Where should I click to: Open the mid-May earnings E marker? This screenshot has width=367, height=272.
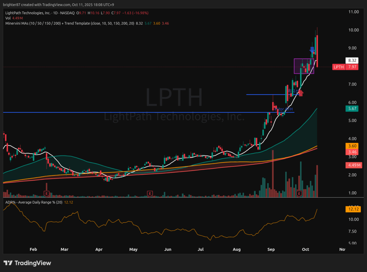point(149,194)
